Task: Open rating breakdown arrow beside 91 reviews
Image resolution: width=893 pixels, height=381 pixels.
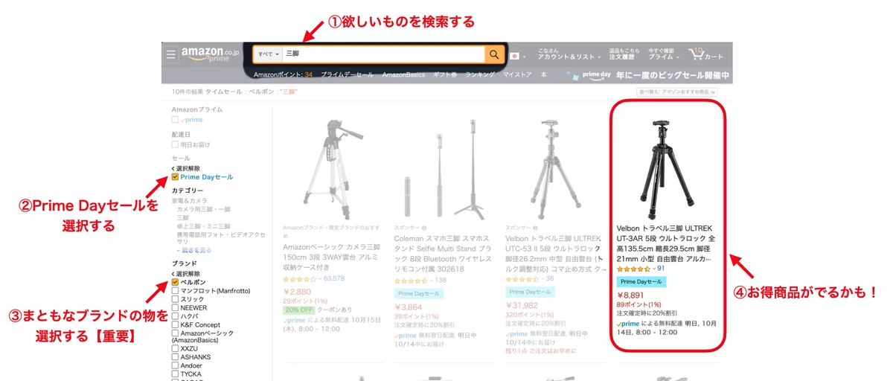Action: click(653, 268)
